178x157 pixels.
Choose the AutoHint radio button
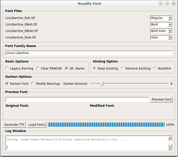click(x=155, y=68)
